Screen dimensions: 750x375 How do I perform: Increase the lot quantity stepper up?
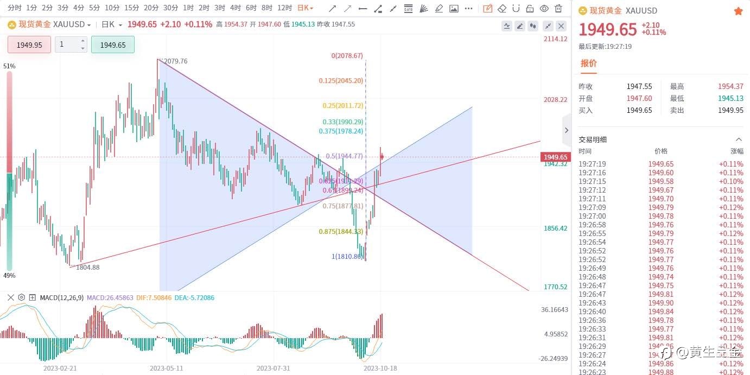(82, 41)
